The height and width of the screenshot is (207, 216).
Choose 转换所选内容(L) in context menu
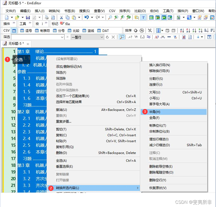94,188
